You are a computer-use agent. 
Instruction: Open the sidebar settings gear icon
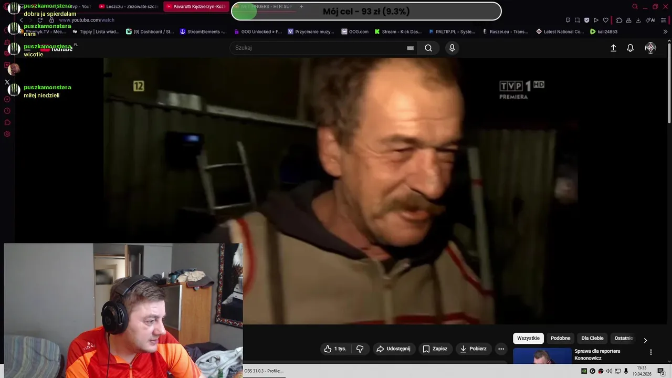pos(7,134)
